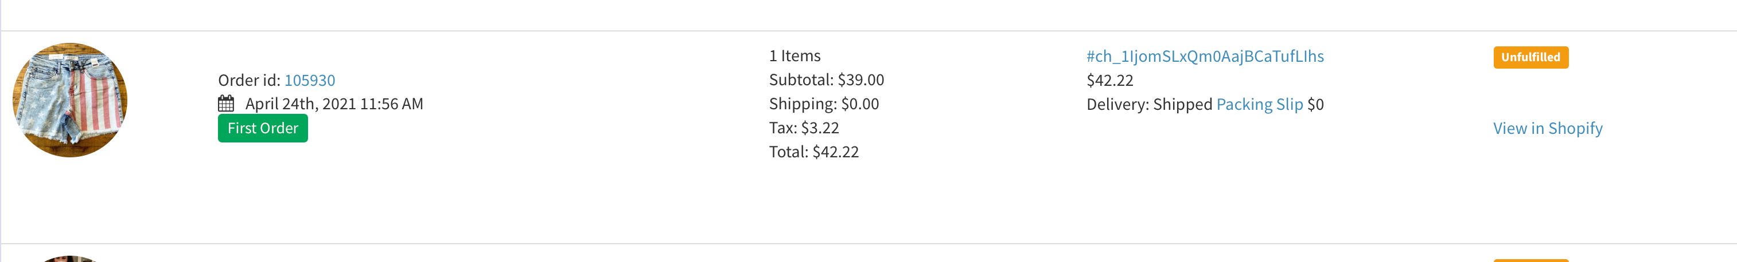Click the next order's thumbnail at the bottom edge
Image resolution: width=1737 pixels, height=262 pixels.
[70, 259]
